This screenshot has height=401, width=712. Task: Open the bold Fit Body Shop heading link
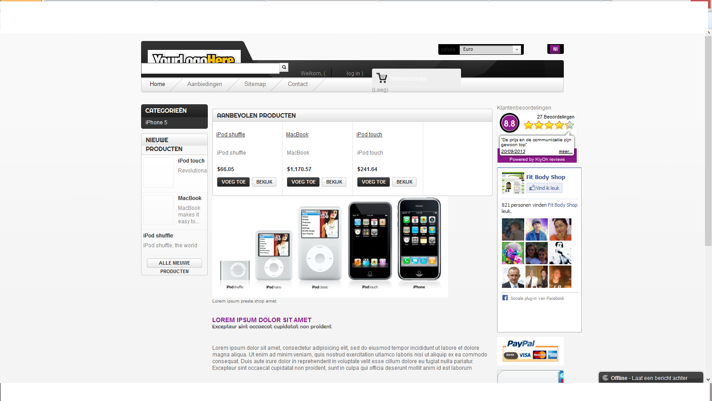tap(546, 177)
